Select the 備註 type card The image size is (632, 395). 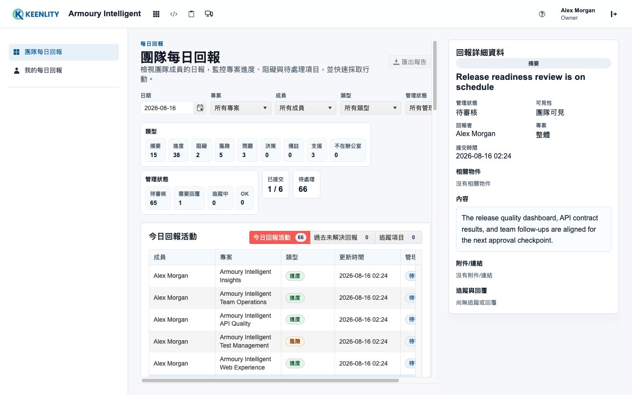tap(294, 150)
